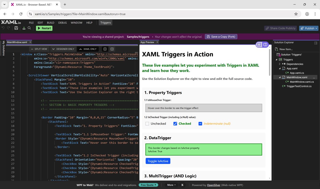Bookmark this page with star icon
This screenshot has height=189, width=320.
296,14
